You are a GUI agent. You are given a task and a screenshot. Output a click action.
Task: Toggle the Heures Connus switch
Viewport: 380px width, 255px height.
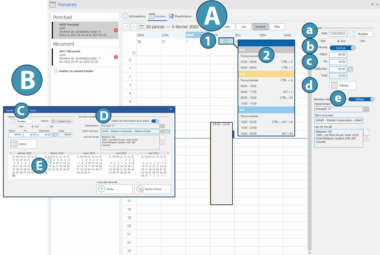pos(343,48)
